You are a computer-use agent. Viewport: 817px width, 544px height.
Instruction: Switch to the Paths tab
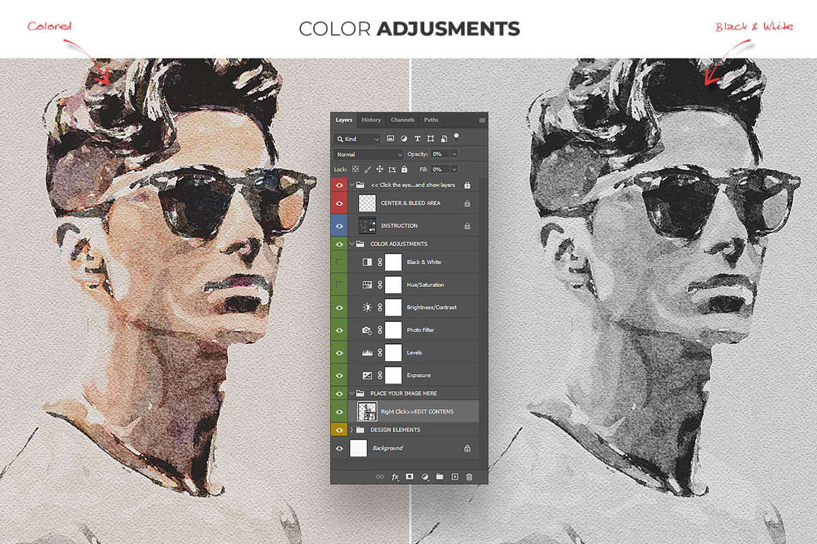[431, 120]
